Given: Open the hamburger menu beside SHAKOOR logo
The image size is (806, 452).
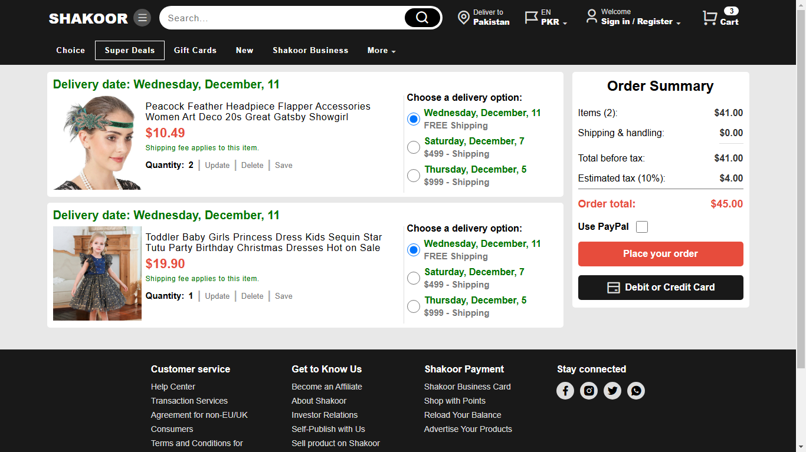Looking at the screenshot, I should pyautogui.click(x=142, y=18).
